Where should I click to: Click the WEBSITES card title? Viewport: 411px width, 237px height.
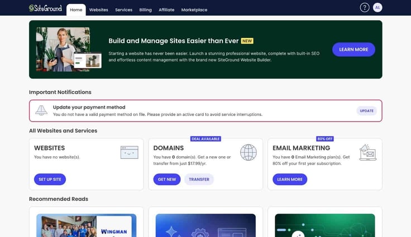pos(49,148)
